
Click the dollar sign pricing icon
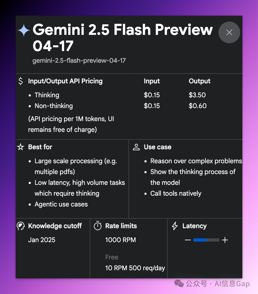[x=21, y=81]
